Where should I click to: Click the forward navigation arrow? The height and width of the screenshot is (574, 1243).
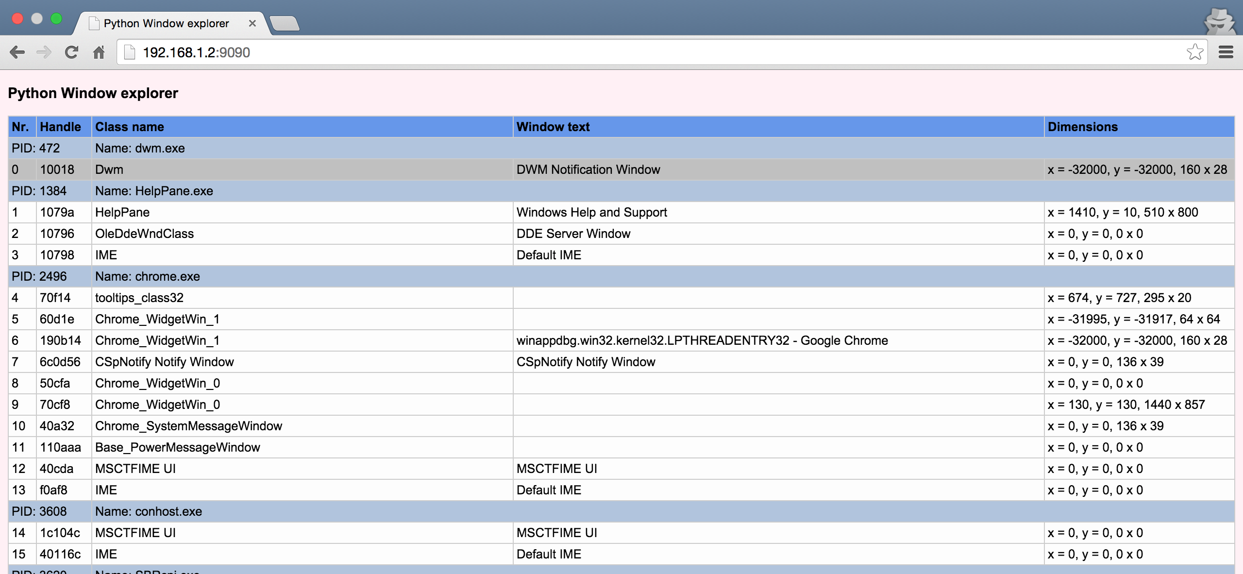coord(44,52)
